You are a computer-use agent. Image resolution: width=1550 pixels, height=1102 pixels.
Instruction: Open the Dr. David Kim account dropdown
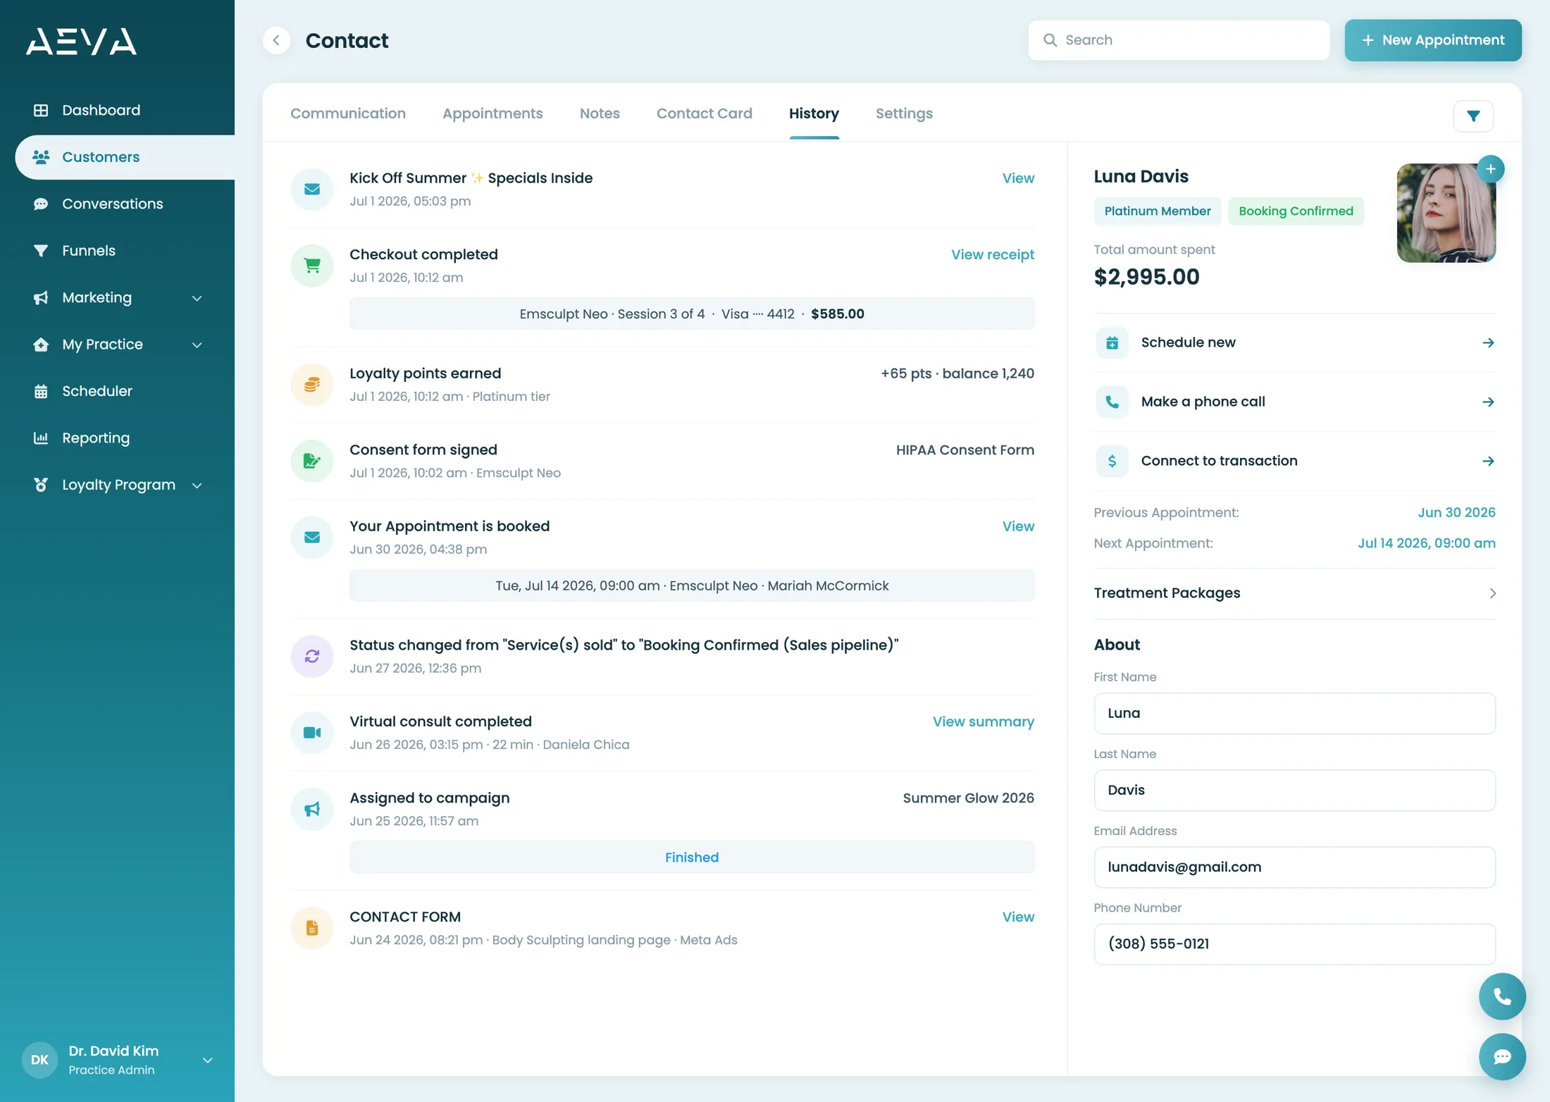[208, 1060]
